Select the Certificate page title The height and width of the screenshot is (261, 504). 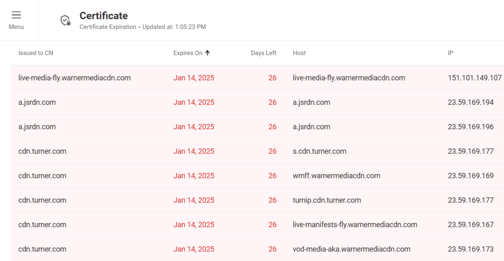[x=103, y=16]
